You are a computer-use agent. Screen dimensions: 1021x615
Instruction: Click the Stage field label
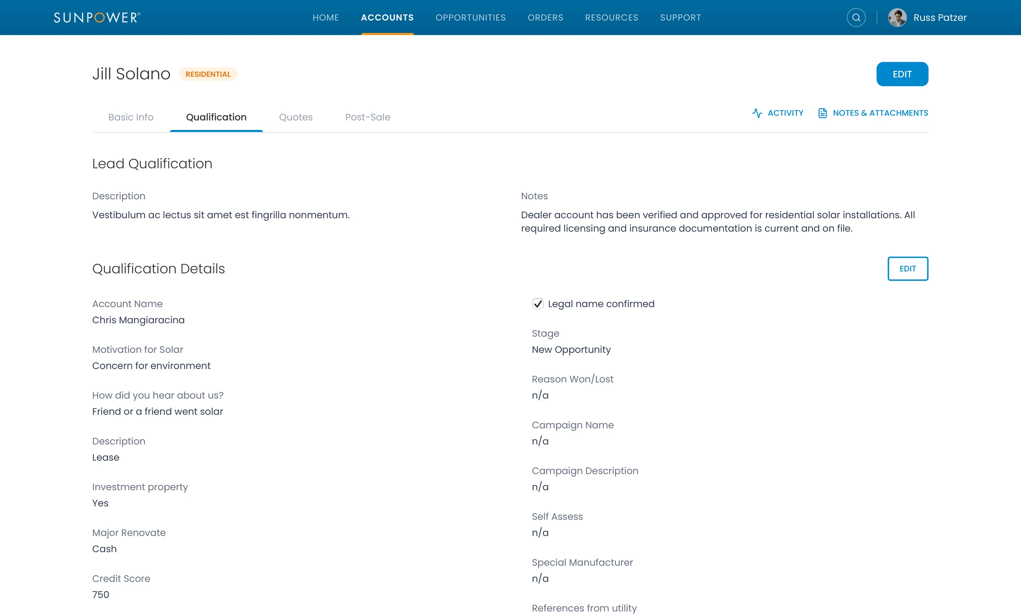[x=545, y=333]
